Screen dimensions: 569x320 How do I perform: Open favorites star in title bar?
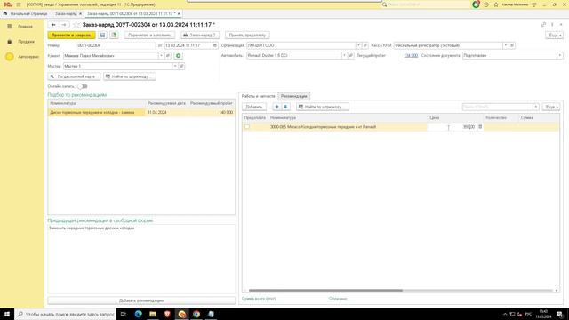(496, 4)
